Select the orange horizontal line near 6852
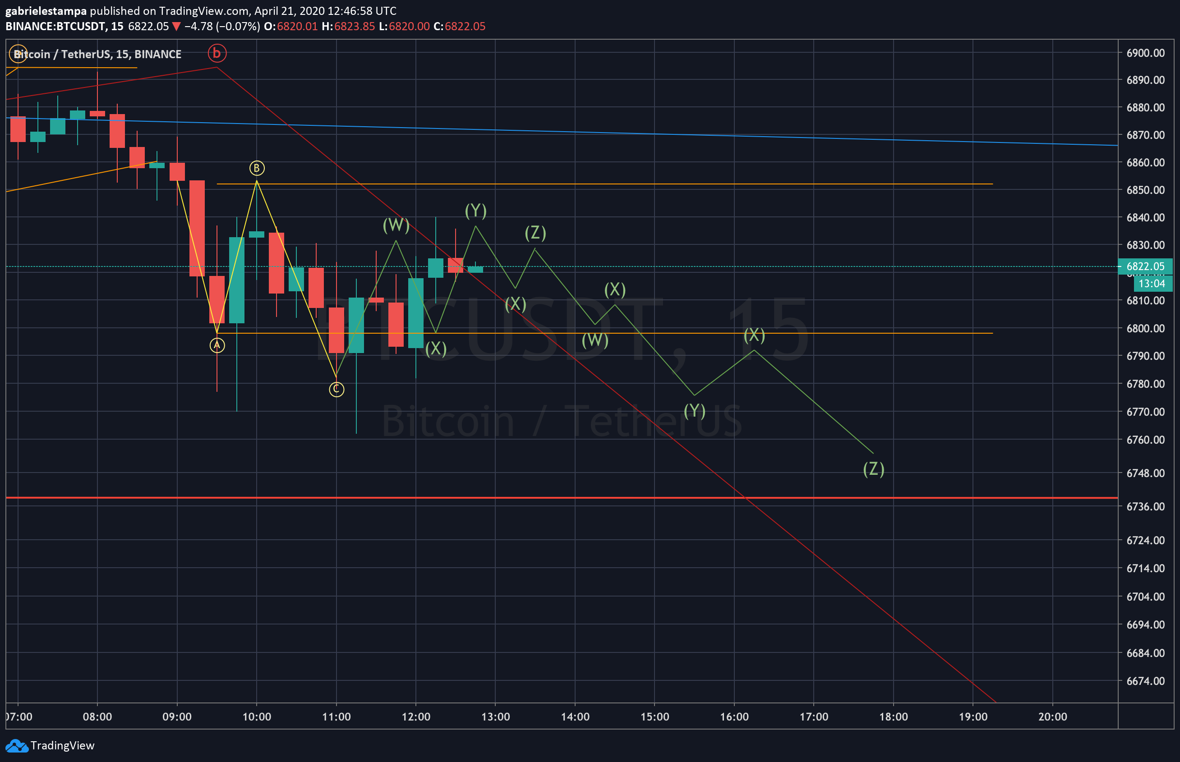Screen dimensions: 1180x762 coord(605,184)
